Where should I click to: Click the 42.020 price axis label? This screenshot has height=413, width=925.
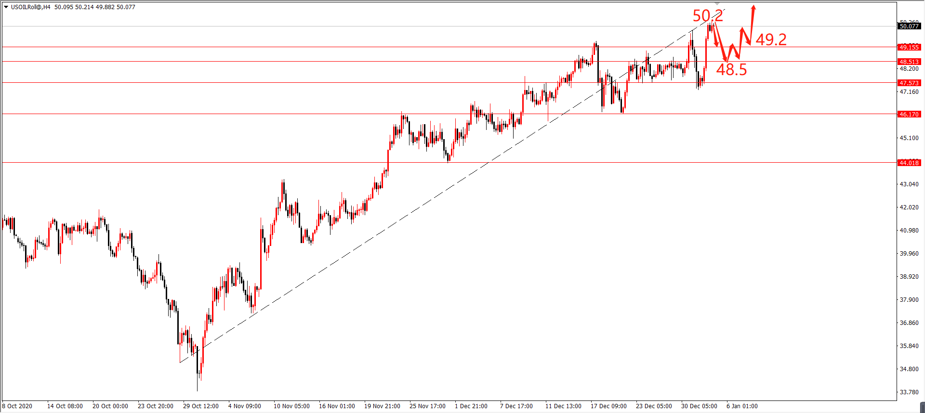click(x=909, y=207)
